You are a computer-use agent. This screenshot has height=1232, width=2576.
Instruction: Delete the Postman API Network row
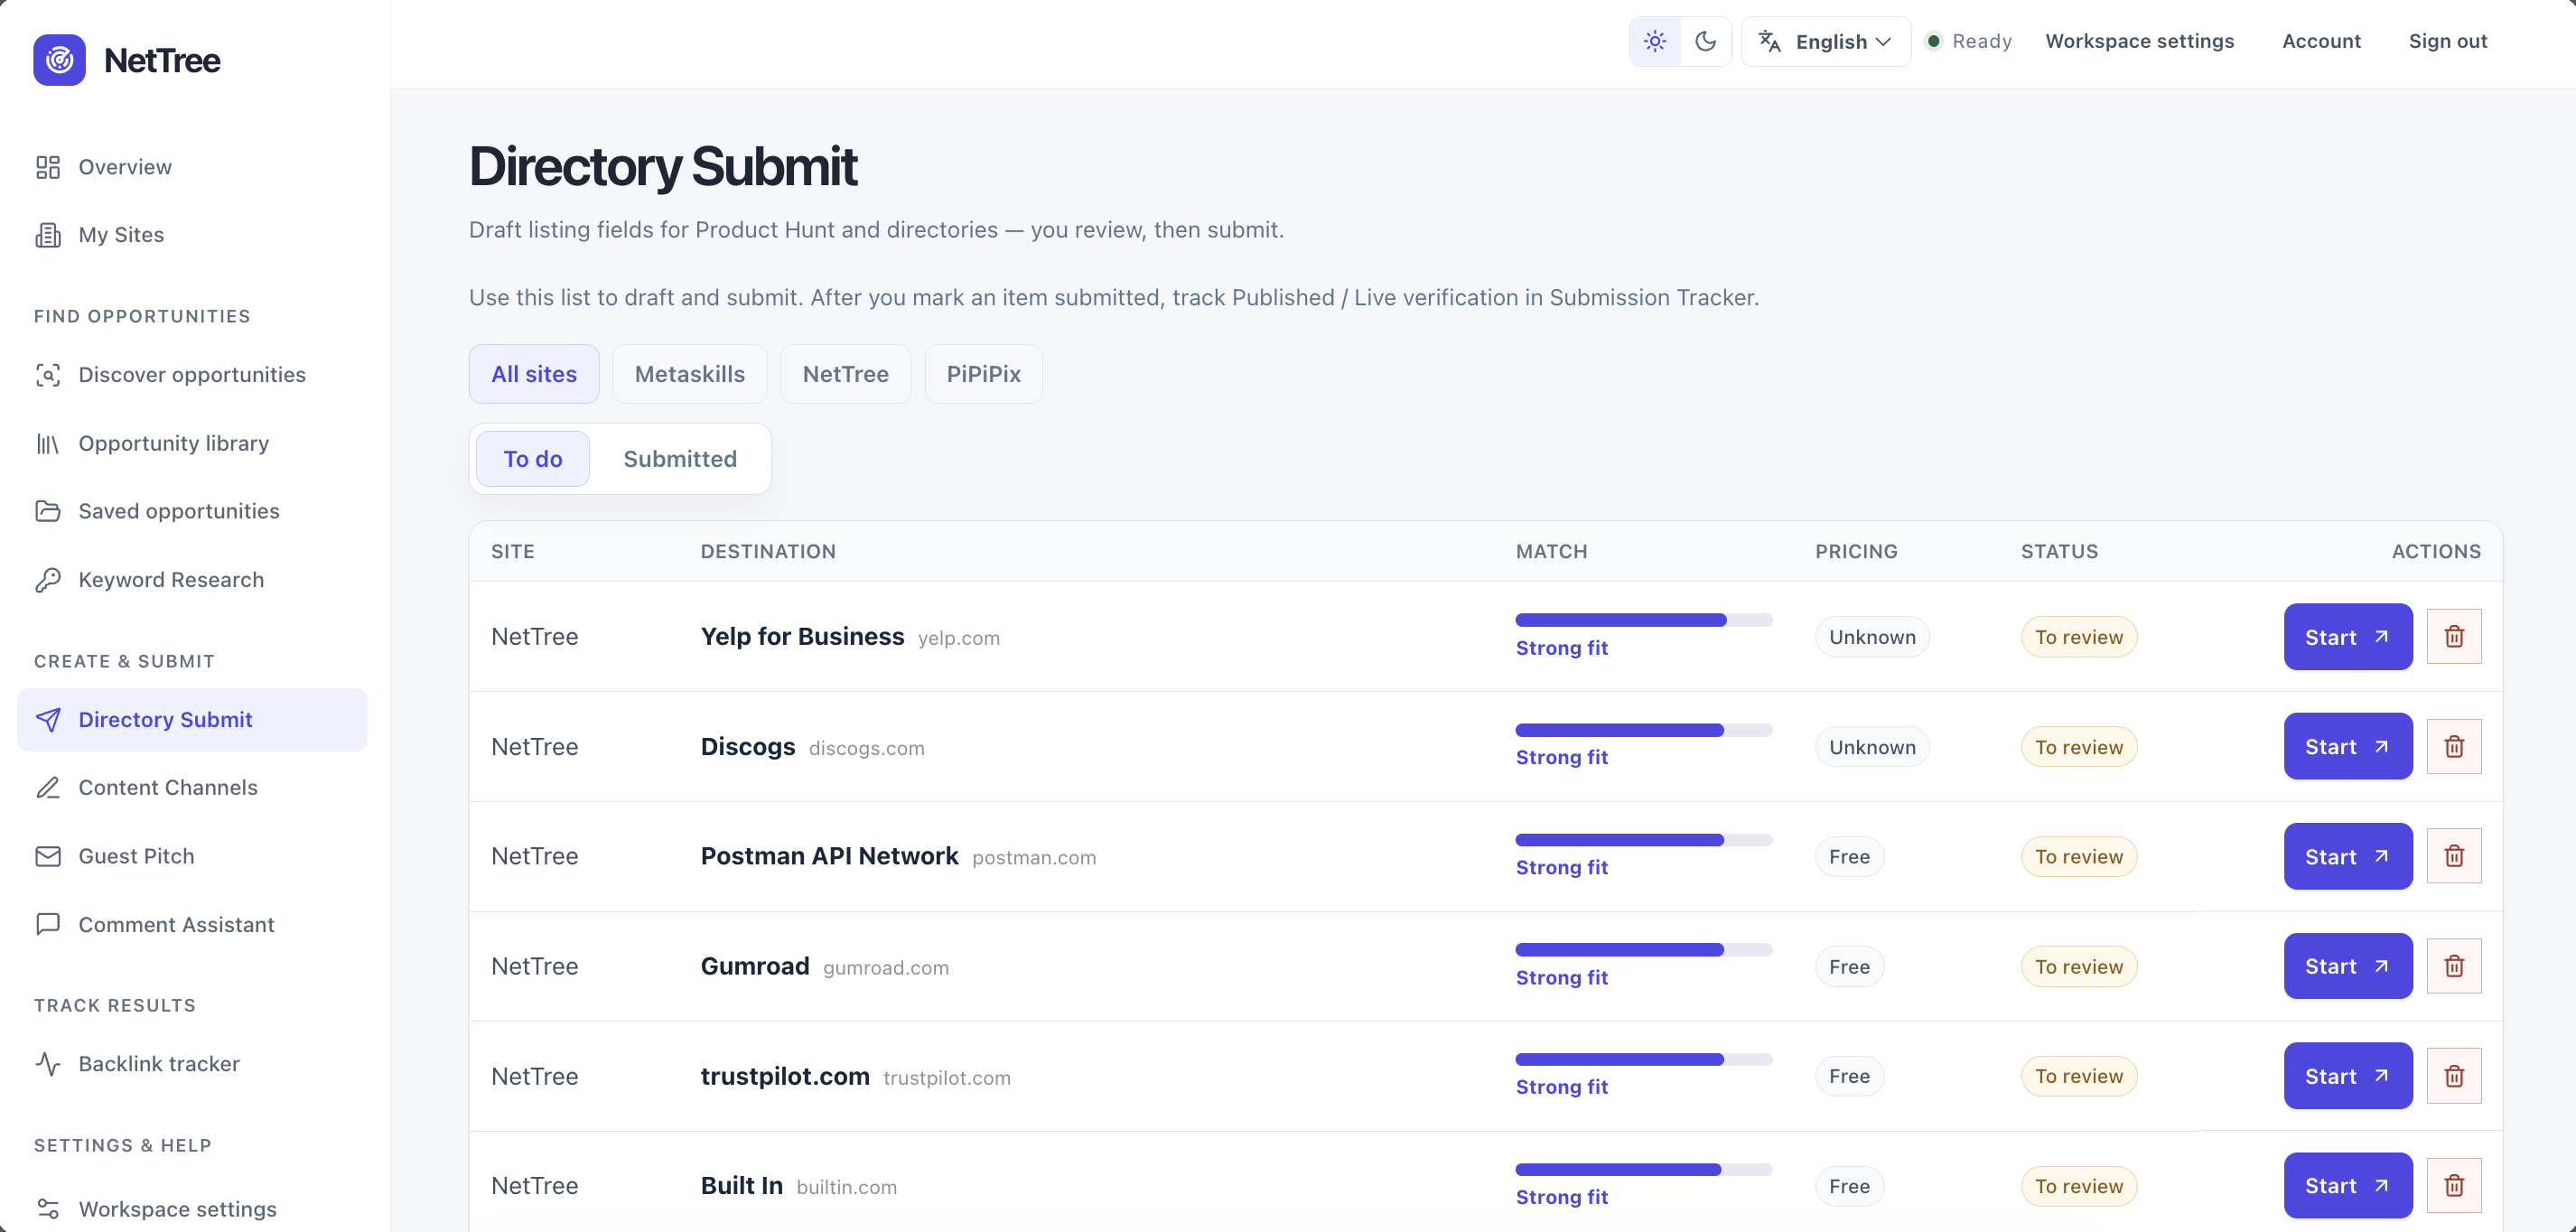click(2454, 857)
